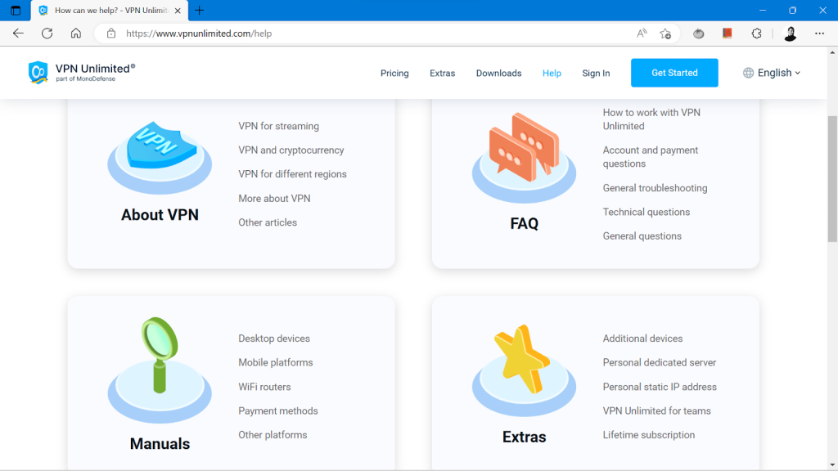The height and width of the screenshot is (471, 838).
Task: Reload the page with the refresh icon
Action: coord(47,33)
